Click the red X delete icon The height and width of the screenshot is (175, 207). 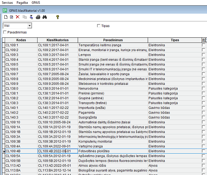click(18, 17)
